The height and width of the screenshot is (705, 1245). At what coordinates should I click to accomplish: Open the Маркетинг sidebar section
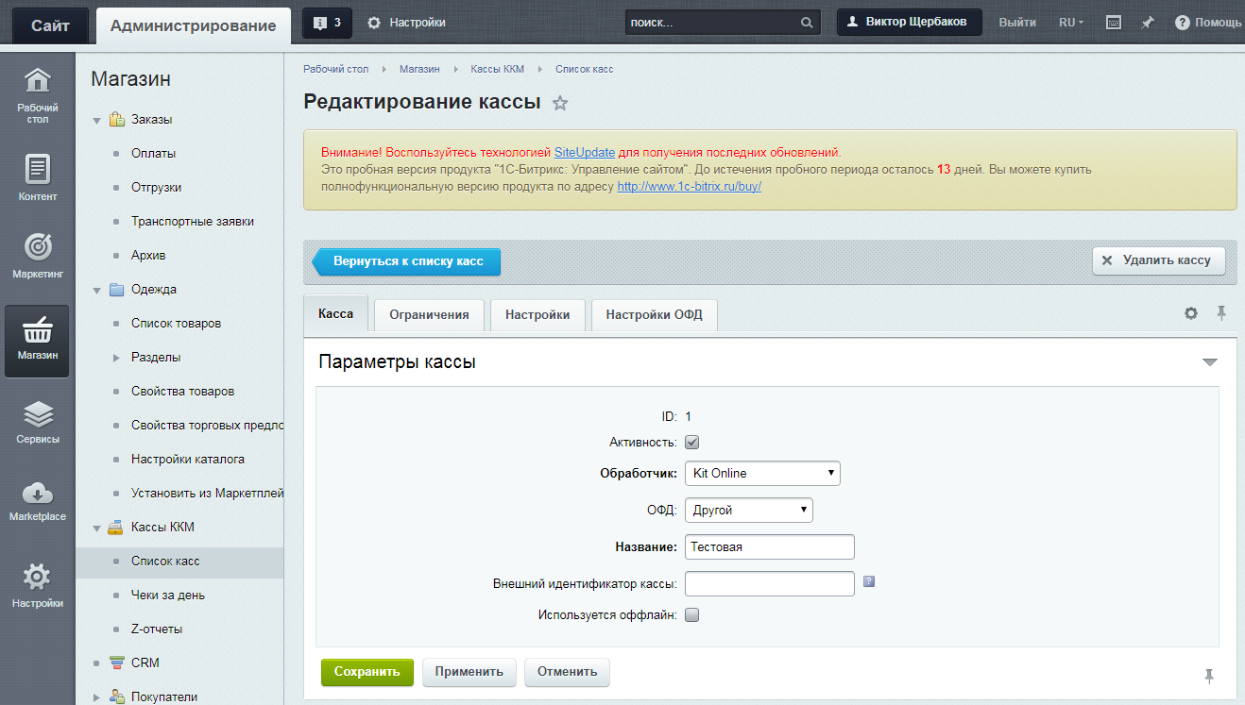tap(37, 255)
